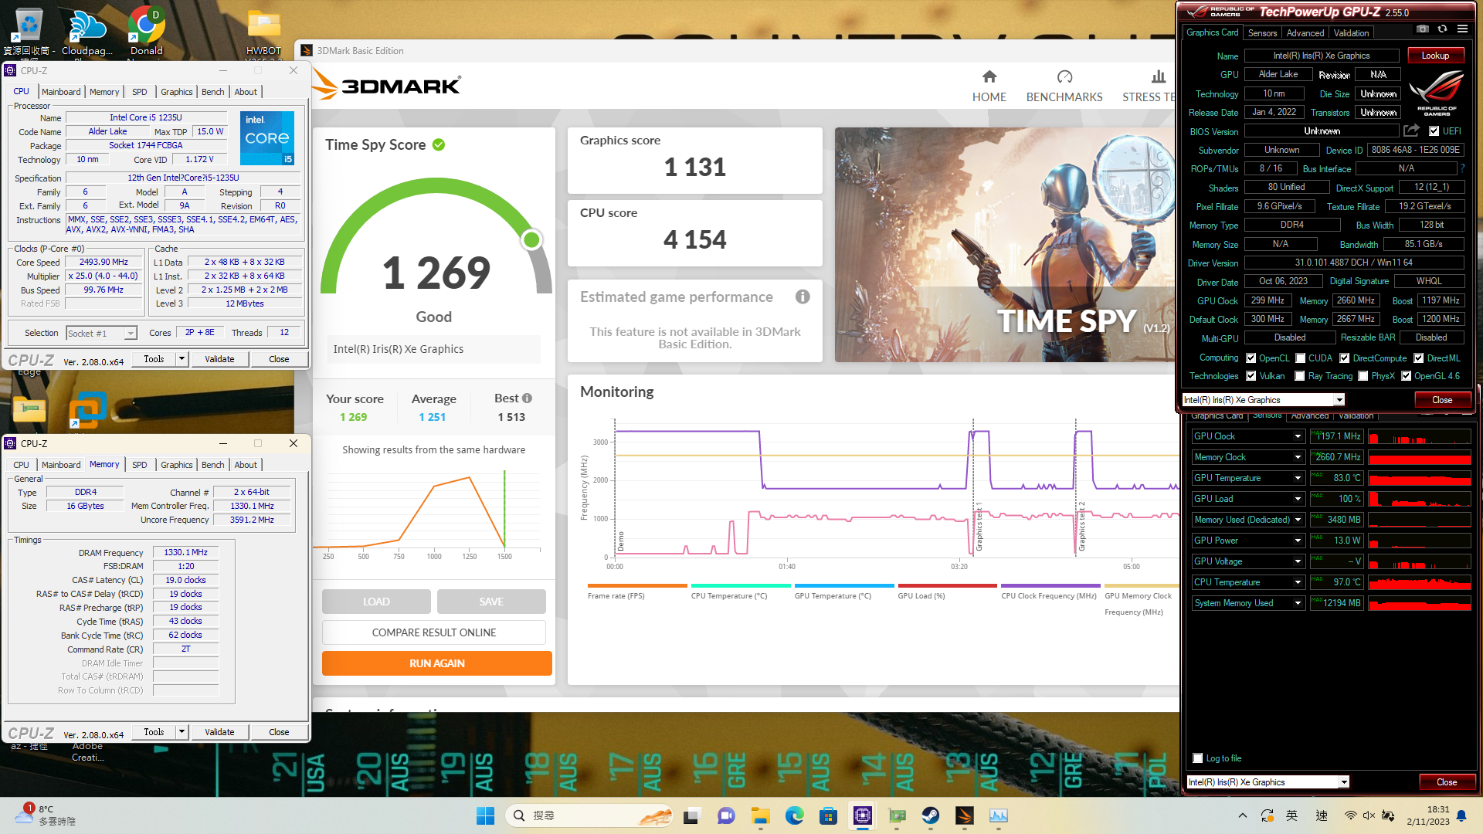Click the green knob on the score gauge
Viewport: 1483px width, 834px height.
tap(531, 240)
